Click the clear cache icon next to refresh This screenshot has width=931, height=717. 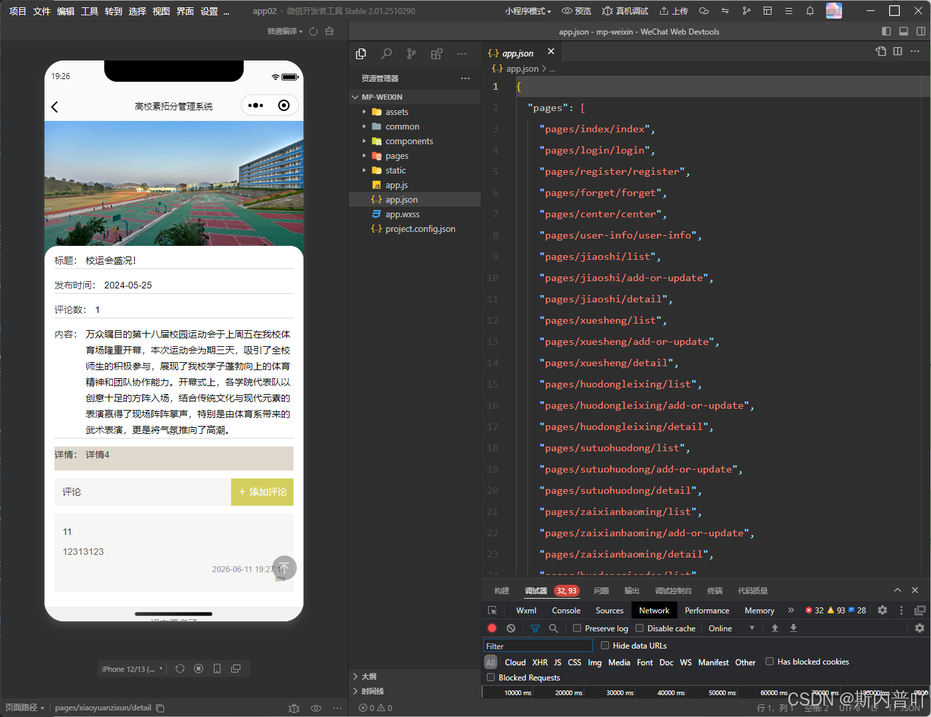pos(329,31)
